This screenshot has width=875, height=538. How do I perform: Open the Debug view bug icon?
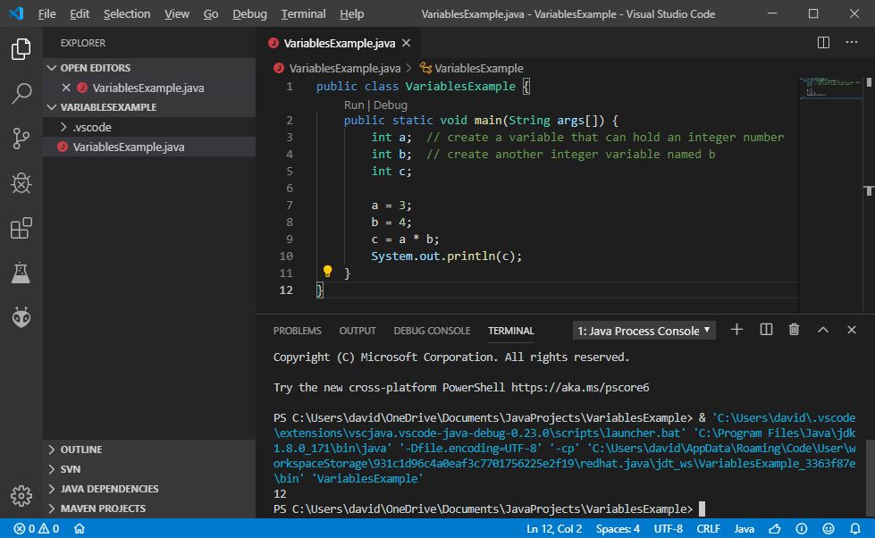point(21,183)
